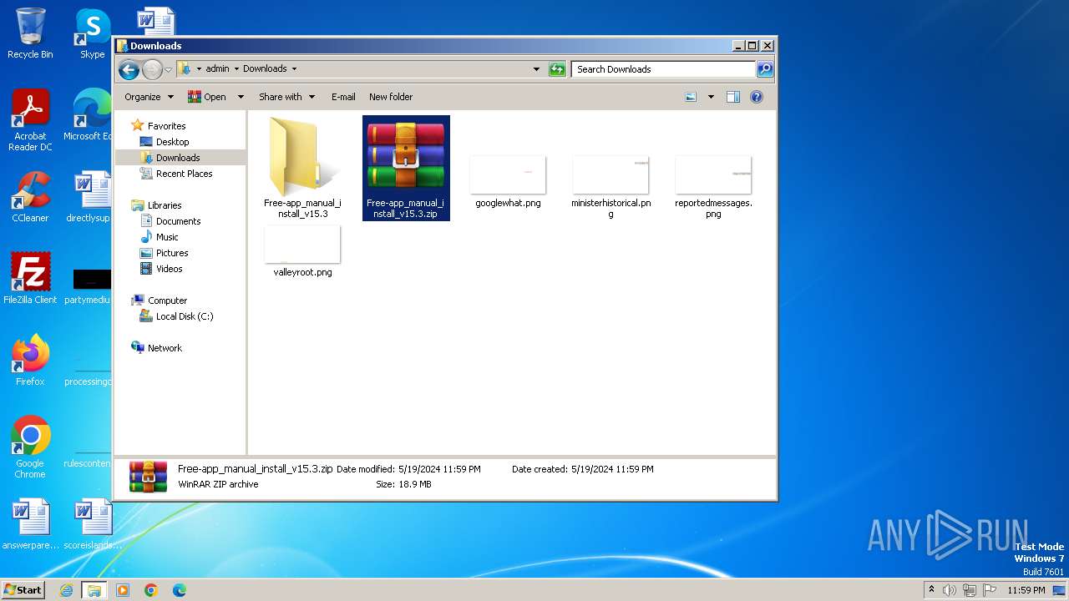The width and height of the screenshot is (1069, 601).
Task: Open the Organize menu
Action: click(x=149, y=97)
